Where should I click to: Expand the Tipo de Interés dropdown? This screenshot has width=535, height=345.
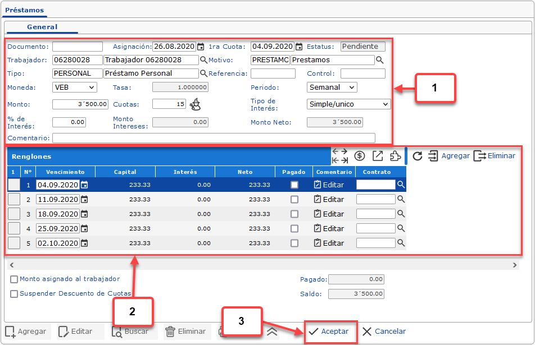[x=348, y=104]
